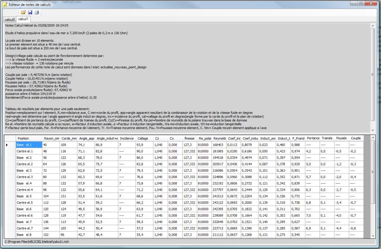Click the Coef_induc value 0,8079
Viewport: 381px width, 249px height.
(250, 145)
